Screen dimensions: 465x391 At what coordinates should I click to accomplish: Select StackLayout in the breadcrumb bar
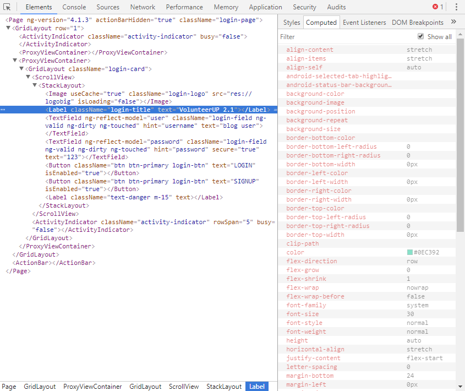pos(224,387)
